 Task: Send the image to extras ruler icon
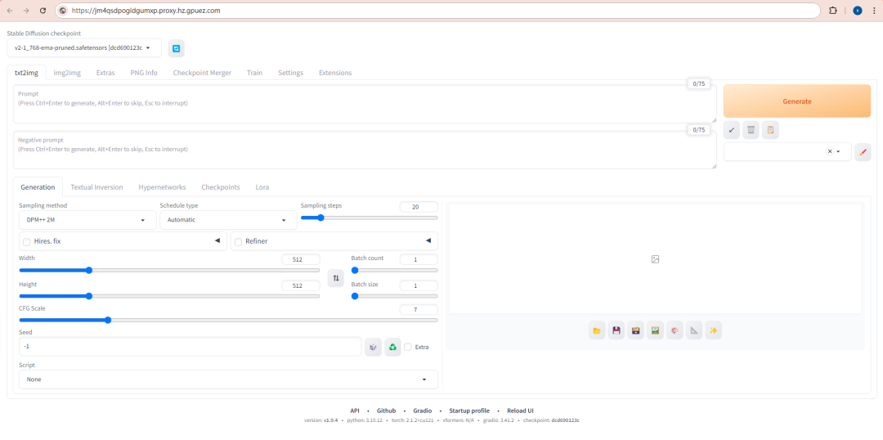pos(694,330)
